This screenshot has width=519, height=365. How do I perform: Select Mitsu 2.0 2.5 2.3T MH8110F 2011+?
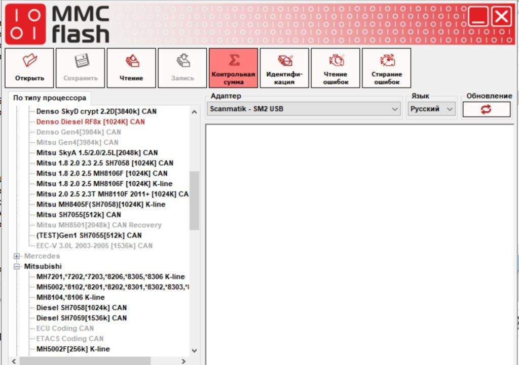tap(113, 194)
